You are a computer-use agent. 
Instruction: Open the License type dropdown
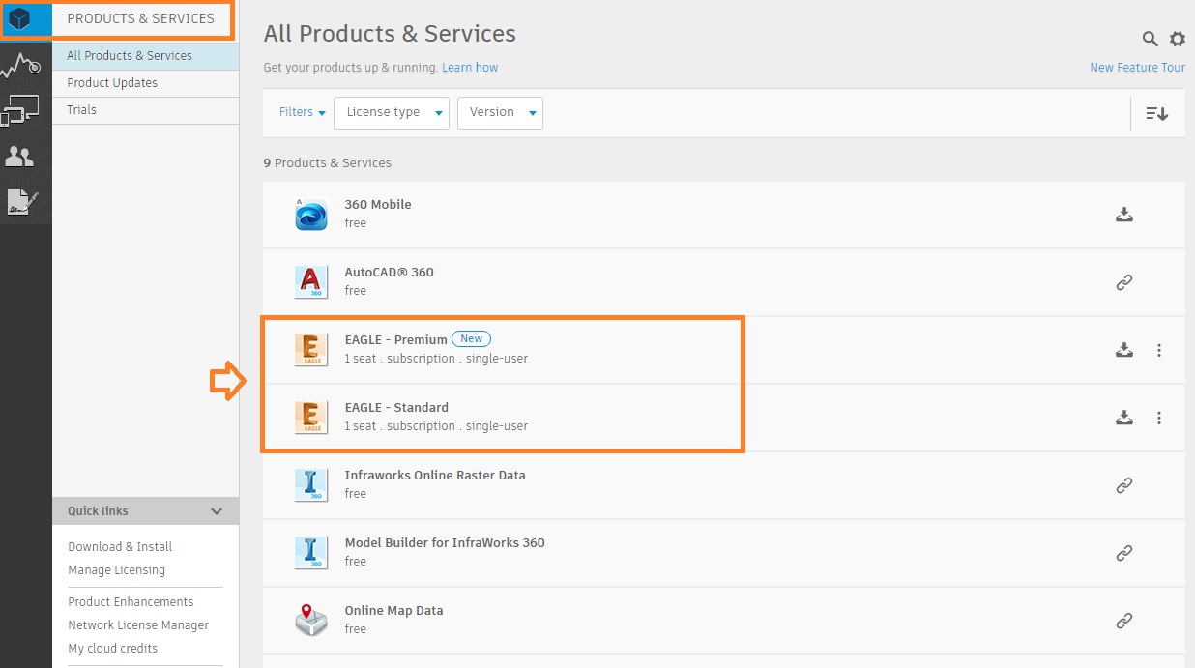point(391,112)
